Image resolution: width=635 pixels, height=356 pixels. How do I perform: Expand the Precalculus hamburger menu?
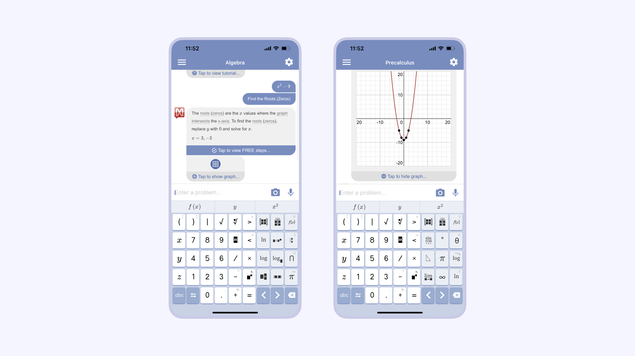(347, 62)
